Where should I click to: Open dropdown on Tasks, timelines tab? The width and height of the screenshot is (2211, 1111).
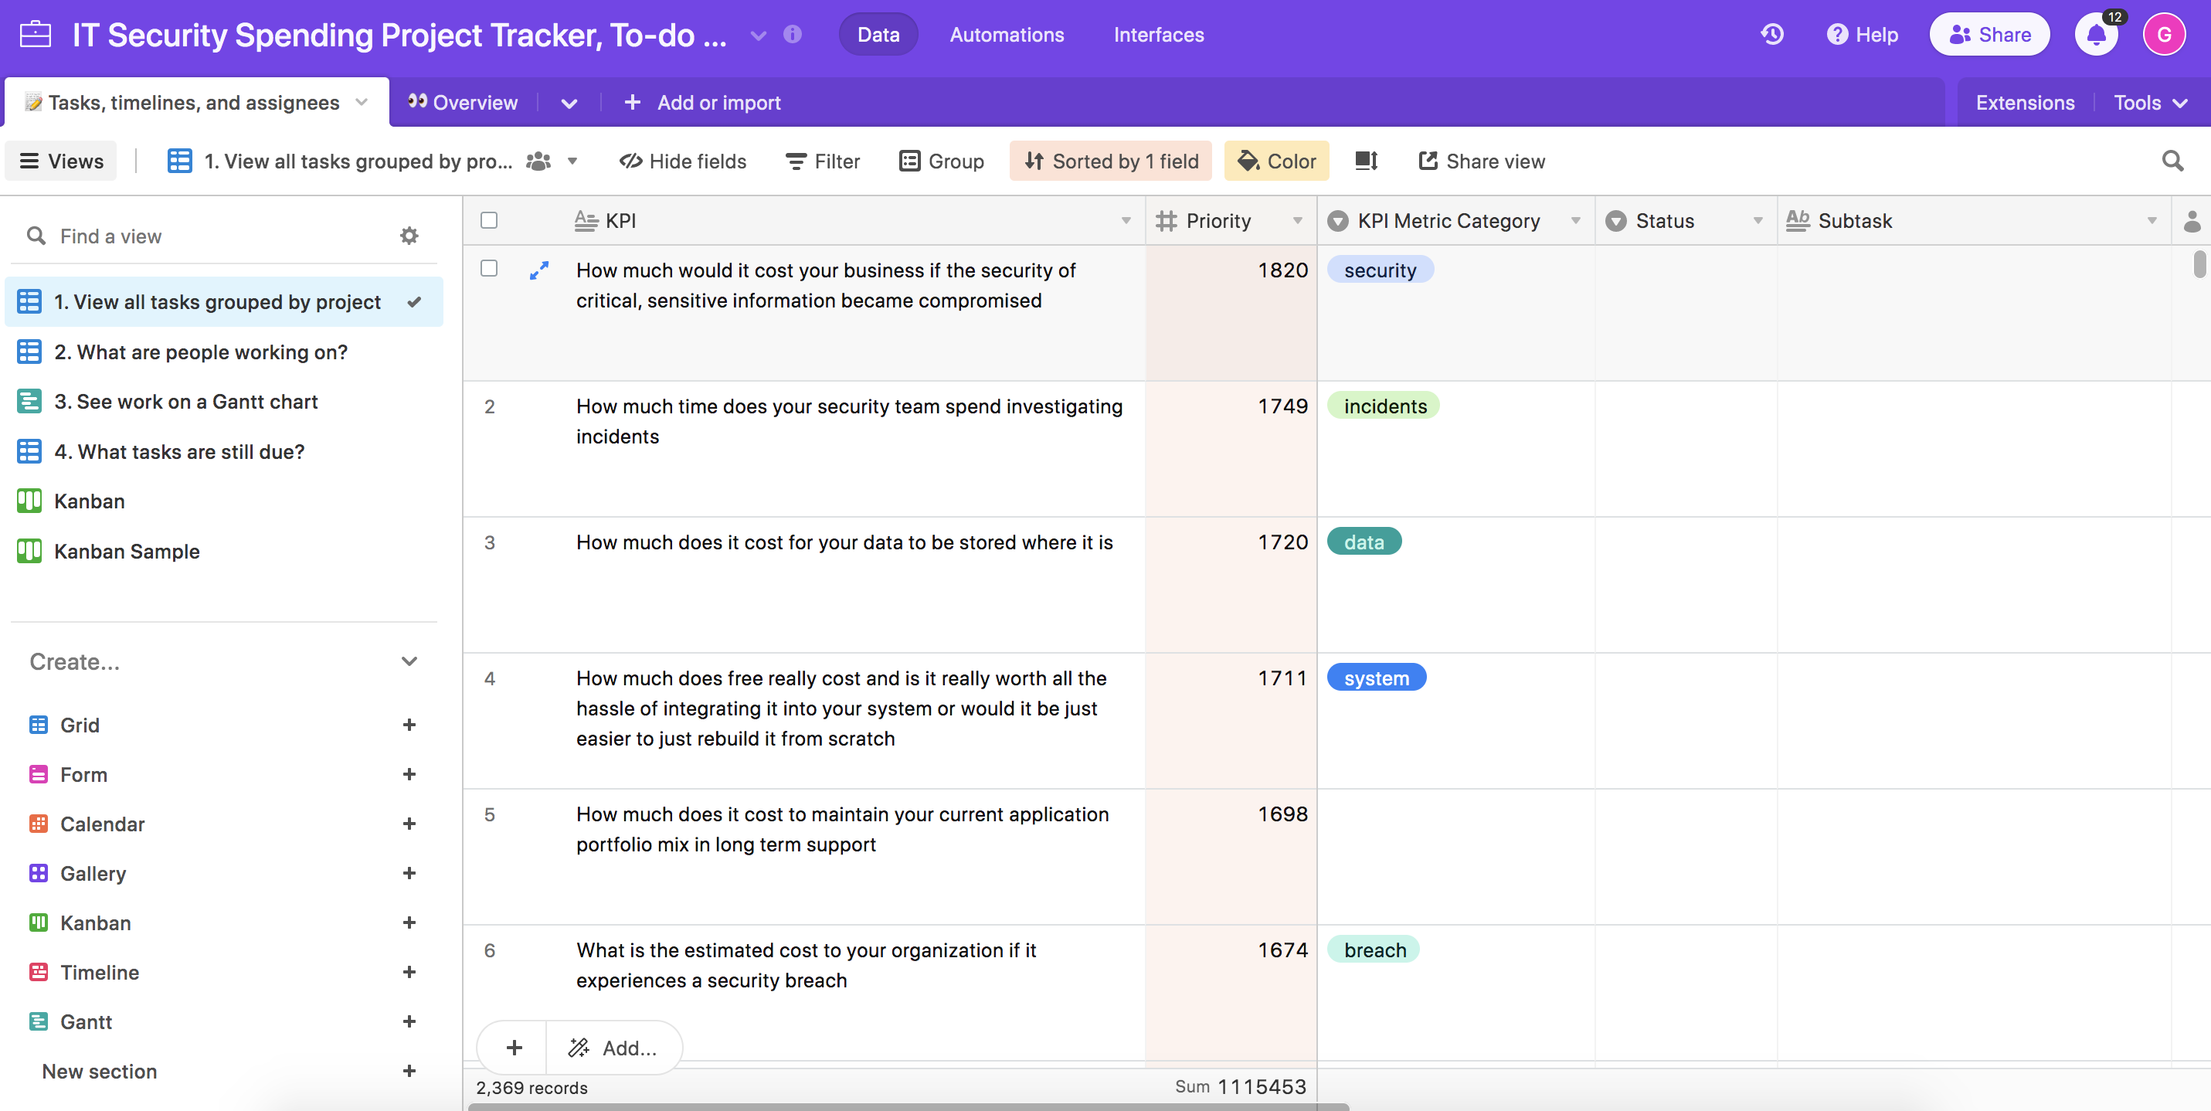pos(362,102)
